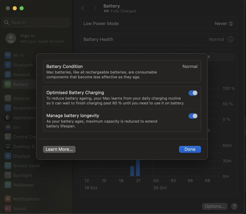246x214 pixels.
Task: Open Network settings via globe icon
Action: (8, 75)
